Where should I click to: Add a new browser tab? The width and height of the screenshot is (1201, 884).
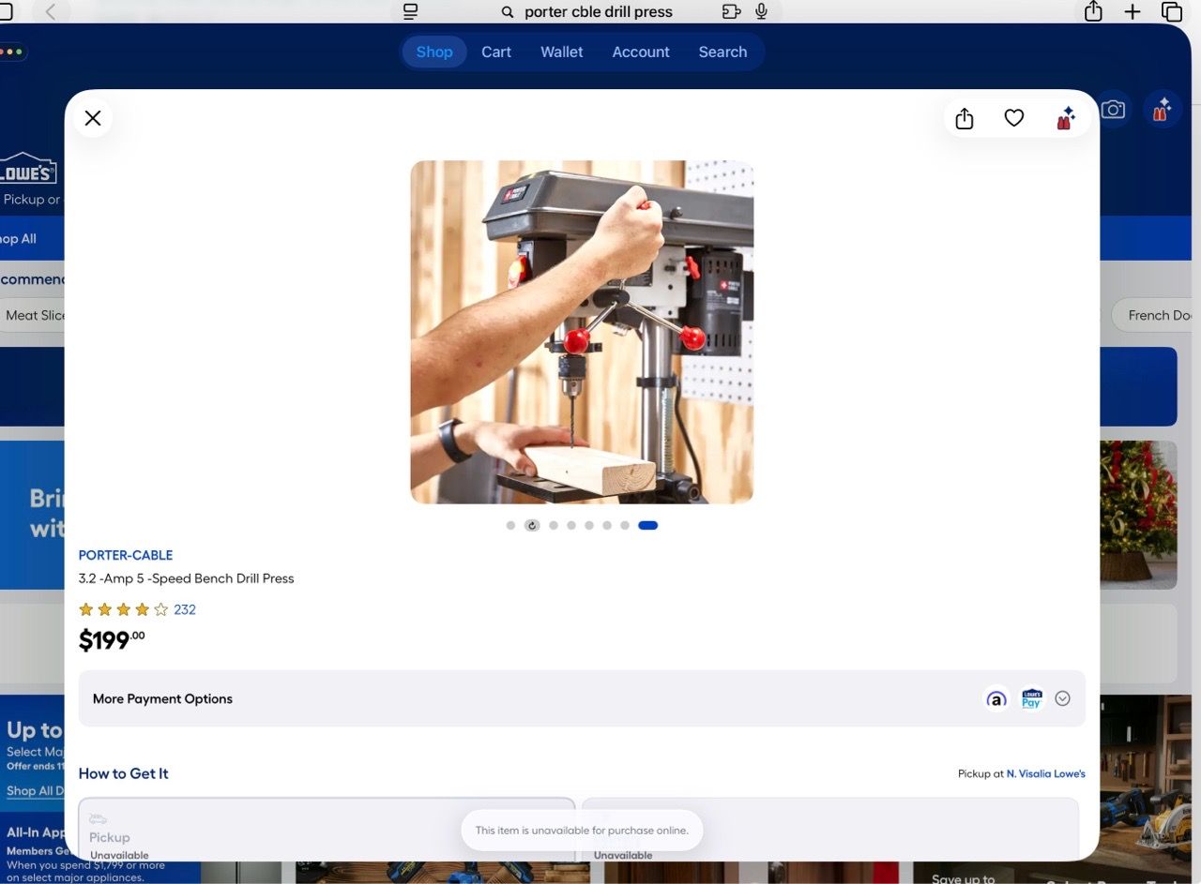1133,11
